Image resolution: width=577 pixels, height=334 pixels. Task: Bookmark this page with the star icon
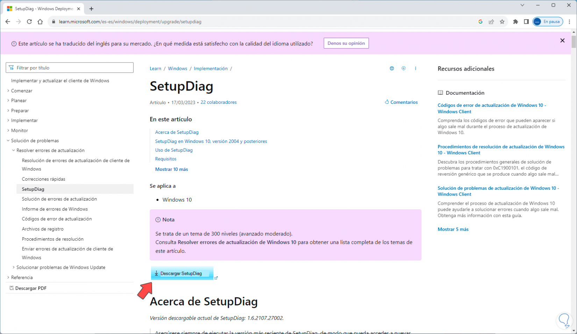point(502,22)
